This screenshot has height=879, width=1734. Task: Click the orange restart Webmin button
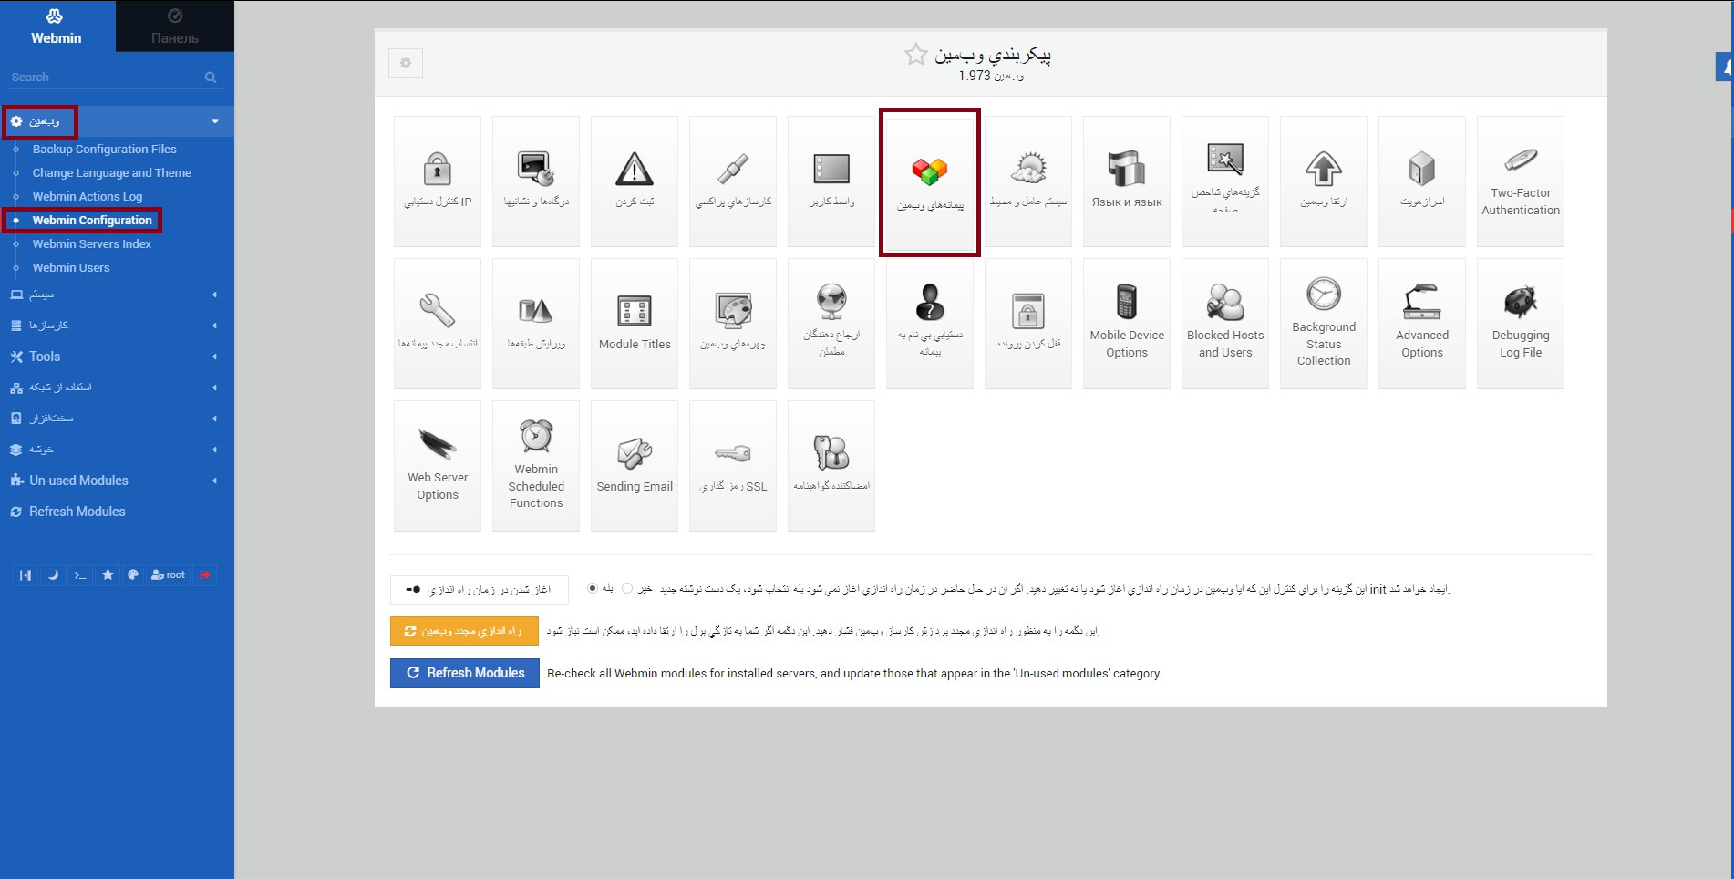coord(463,631)
